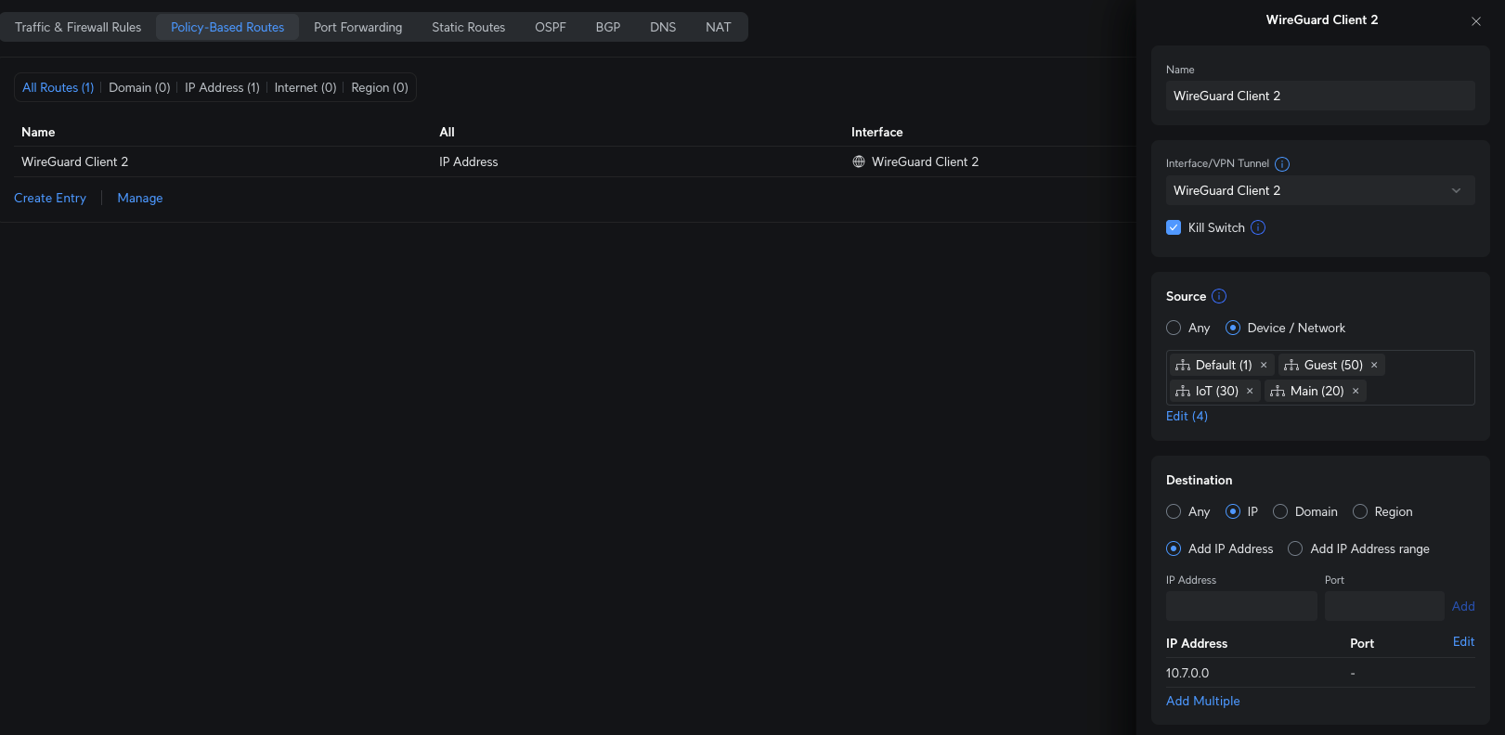This screenshot has height=735, width=1505.
Task: Go to the NAT tab
Action: pos(719,27)
